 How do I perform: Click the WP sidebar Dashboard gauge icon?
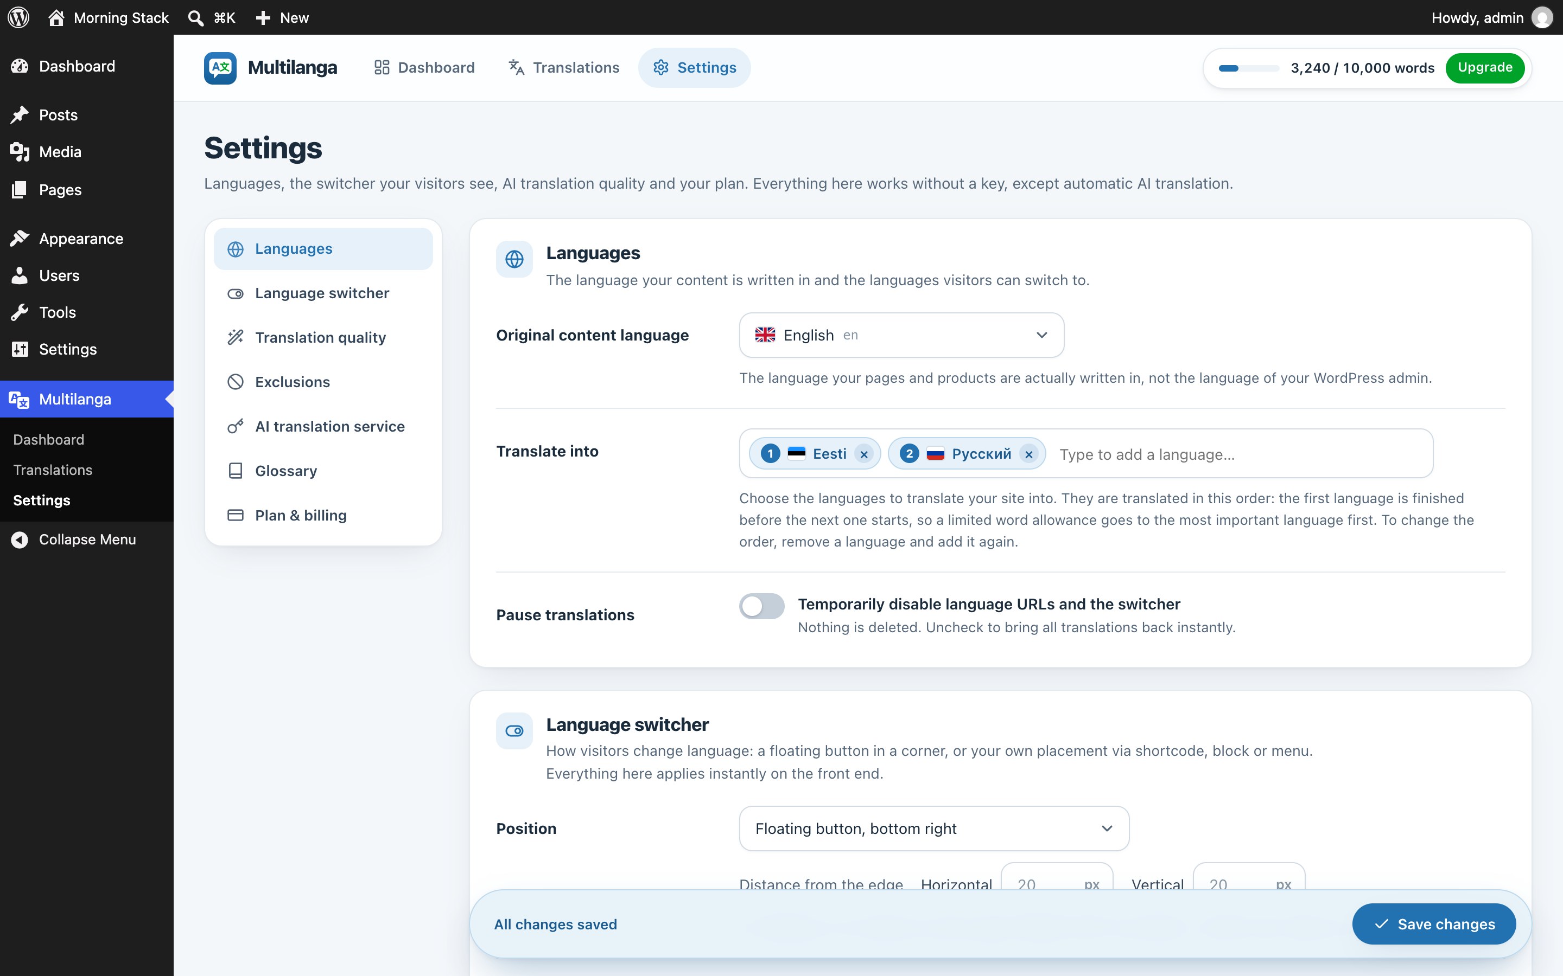coord(20,66)
